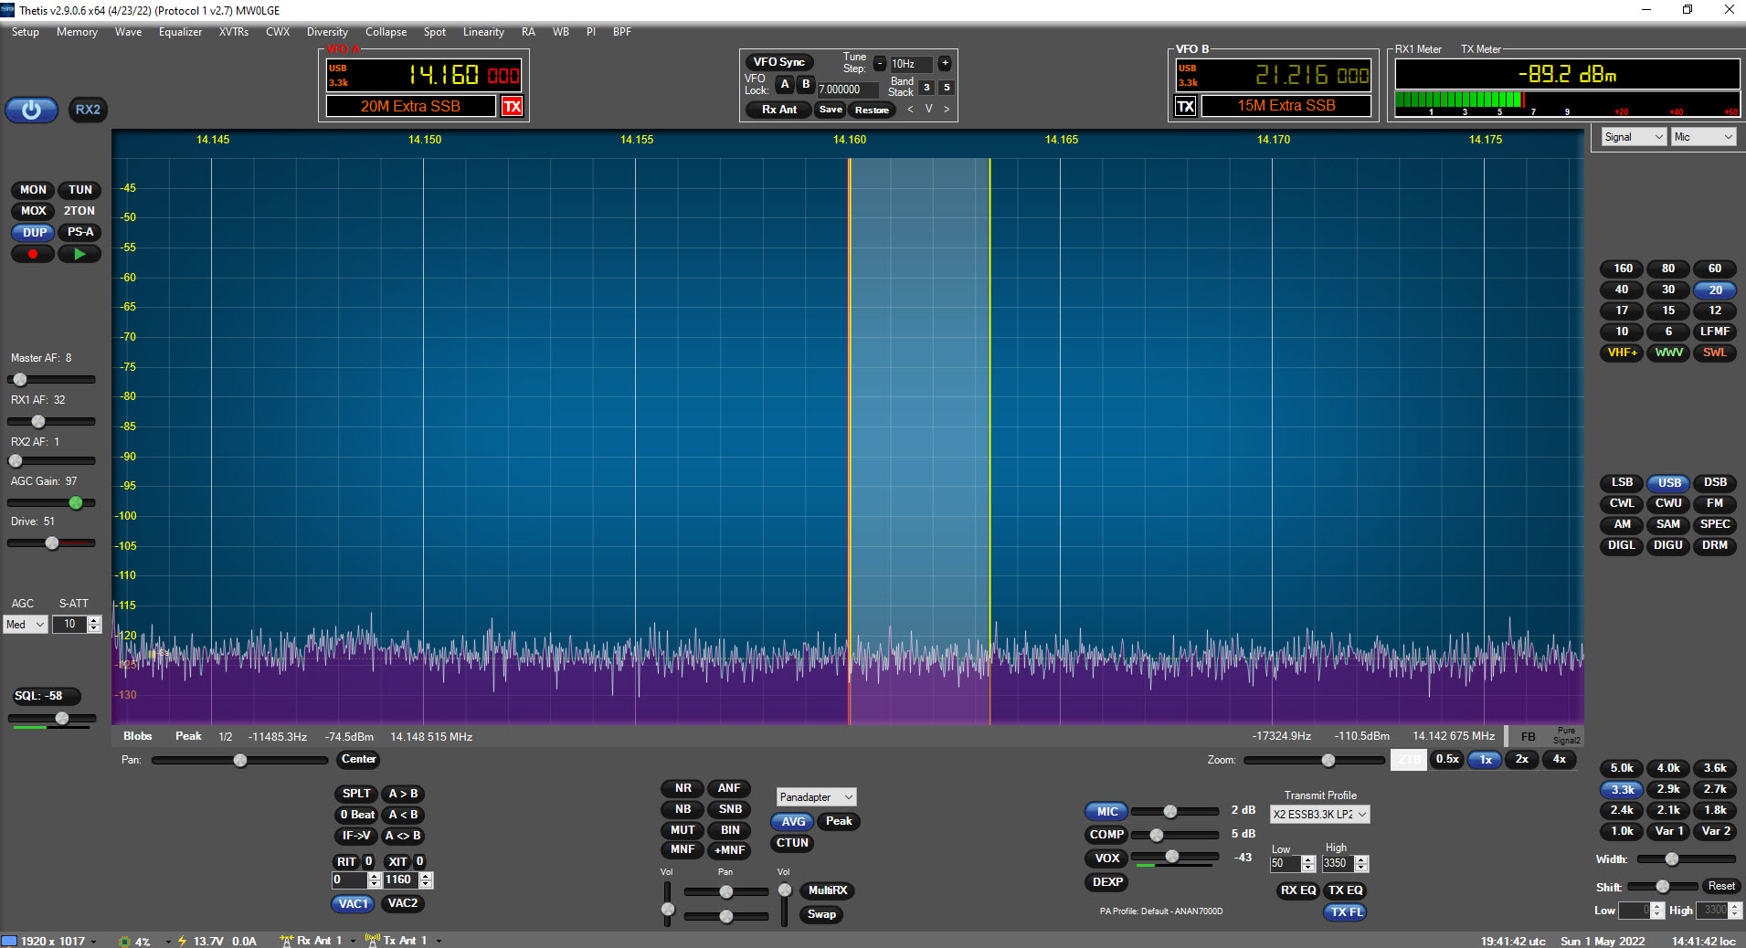The height and width of the screenshot is (948, 1746).
Task: Expand the Transmit Profile dropdown
Action: point(1319,814)
